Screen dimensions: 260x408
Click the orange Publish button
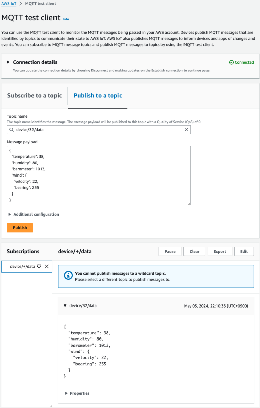[x=20, y=228]
